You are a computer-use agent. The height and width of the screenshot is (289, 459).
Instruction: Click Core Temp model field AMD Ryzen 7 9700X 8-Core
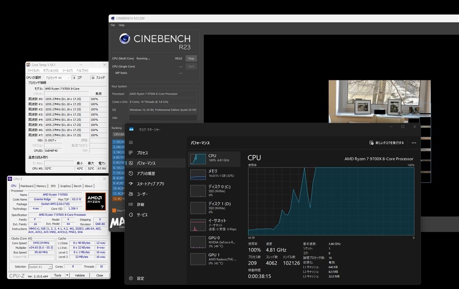click(75, 88)
